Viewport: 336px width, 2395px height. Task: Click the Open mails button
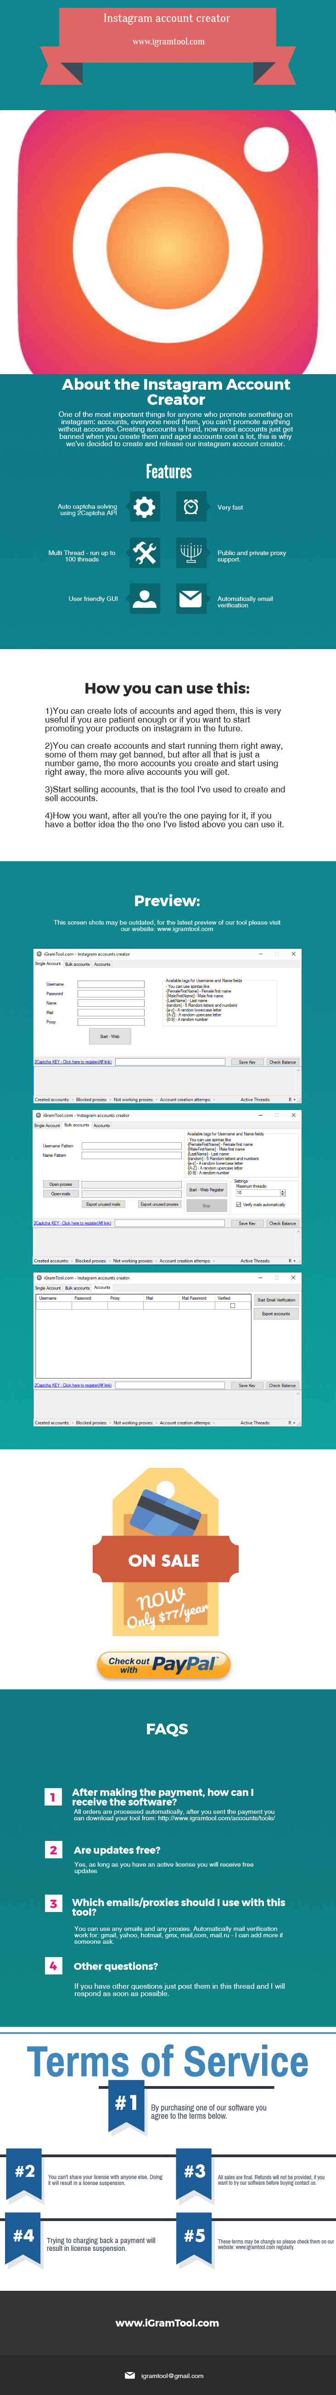pos(61,1194)
